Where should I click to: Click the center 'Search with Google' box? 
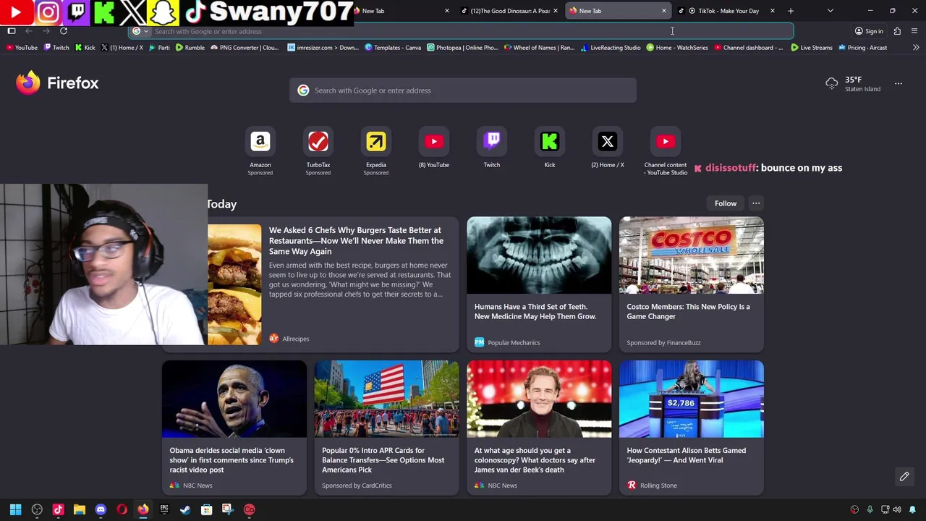[463, 90]
